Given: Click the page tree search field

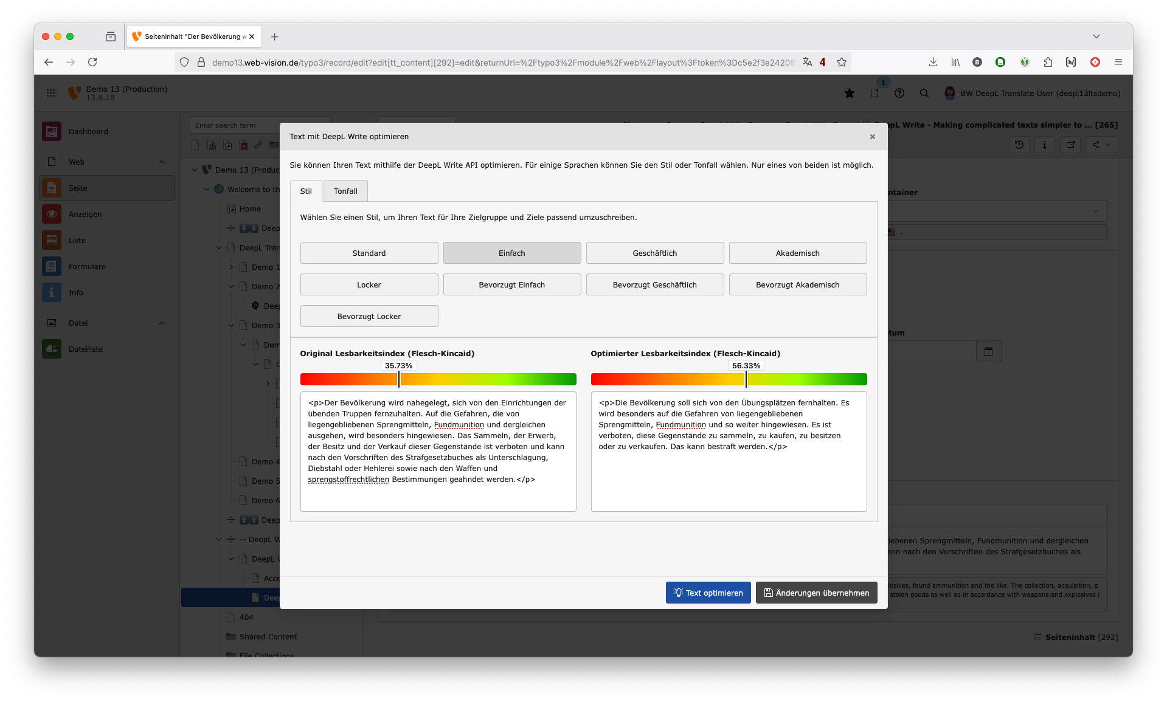Looking at the screenshot, I should (x=260, y=125).
